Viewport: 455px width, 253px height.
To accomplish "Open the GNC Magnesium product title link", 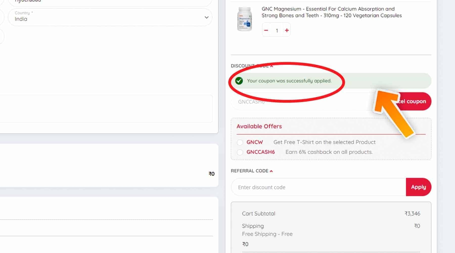I will coord(331,12).
